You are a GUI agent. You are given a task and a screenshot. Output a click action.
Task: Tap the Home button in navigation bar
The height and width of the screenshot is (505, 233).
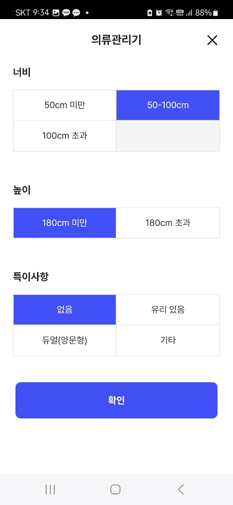pos(115,489)
